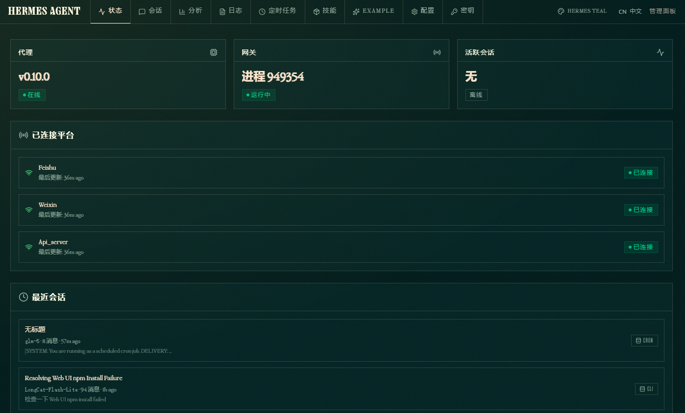Image resolution: width=685 pixels, height=413 pixels.
Task: Switch to the EXAMPLE tab
Action: [x=373, y=11]
